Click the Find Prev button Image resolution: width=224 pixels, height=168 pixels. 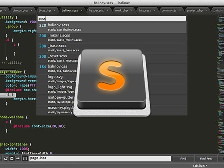tap(206, 158)
